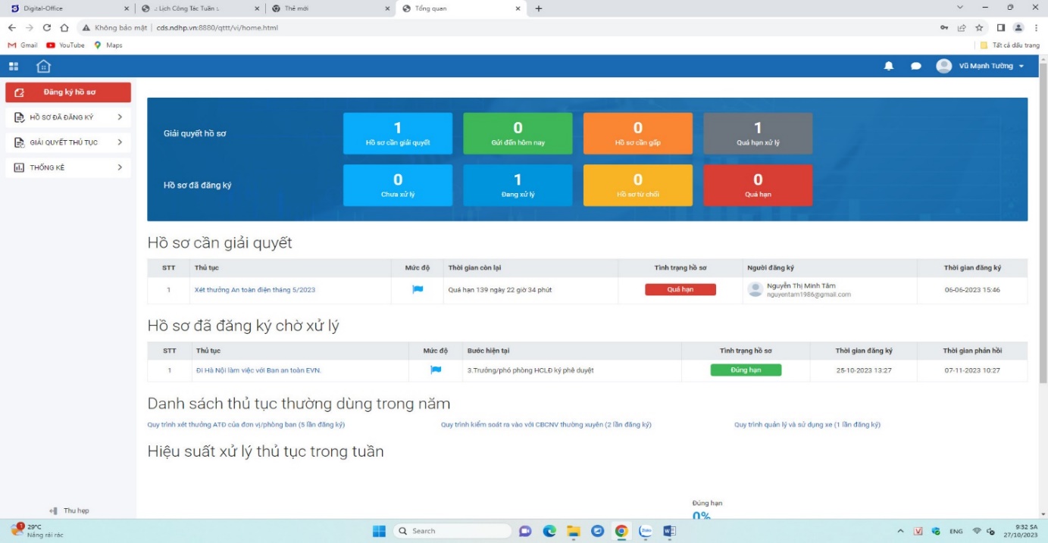The height and width of the screenshot is (543, 1048).
Task: Open the apps grid menu icon
Action: [14, 67]
